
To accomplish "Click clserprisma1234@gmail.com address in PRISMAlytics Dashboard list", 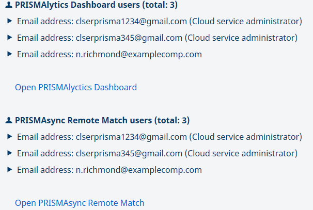I will click(131, 22).
